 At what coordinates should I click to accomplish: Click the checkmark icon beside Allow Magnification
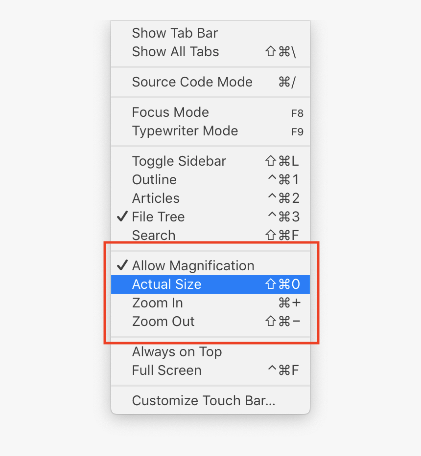click(122, 265)
